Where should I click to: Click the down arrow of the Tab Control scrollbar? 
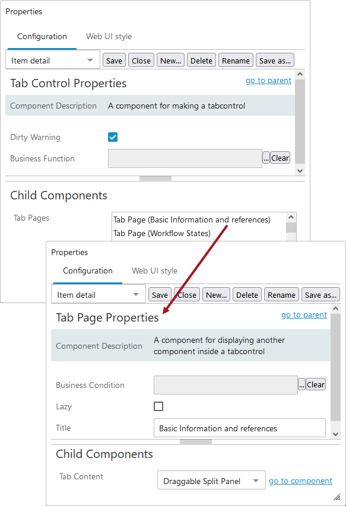tap(300, 171)
